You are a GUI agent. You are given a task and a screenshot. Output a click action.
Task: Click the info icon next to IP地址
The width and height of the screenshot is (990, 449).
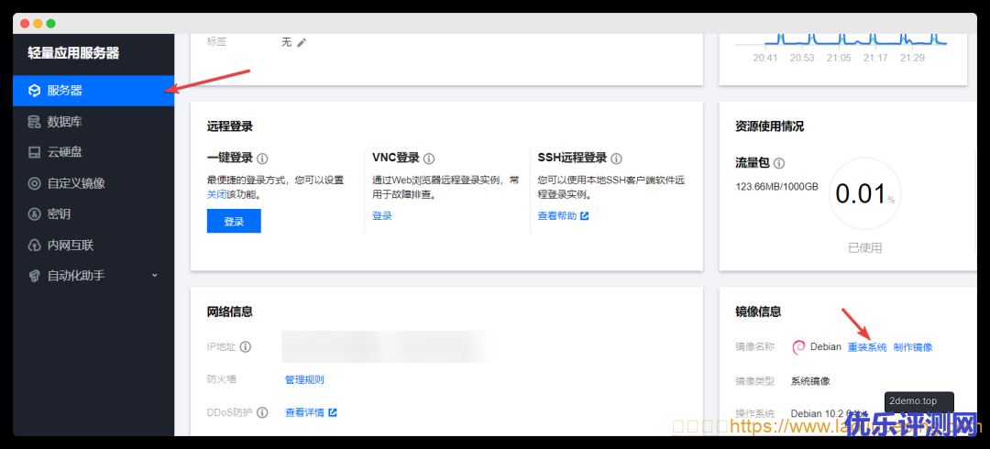(246, 347)
